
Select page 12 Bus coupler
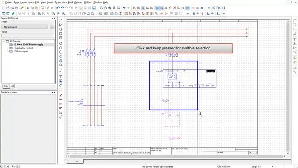coord(20,51)
